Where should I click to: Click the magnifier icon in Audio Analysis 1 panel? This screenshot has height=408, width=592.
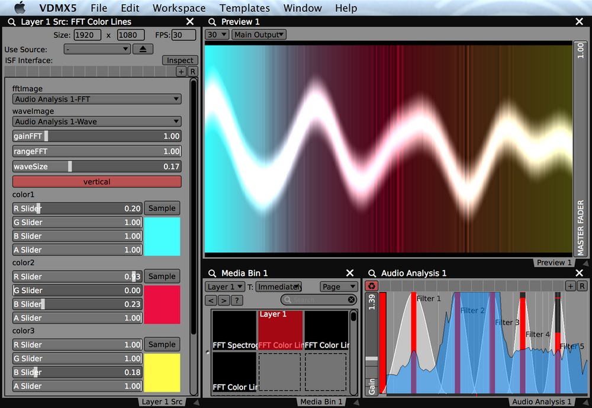[372, 273]
